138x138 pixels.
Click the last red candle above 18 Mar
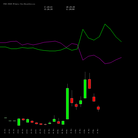98,108
